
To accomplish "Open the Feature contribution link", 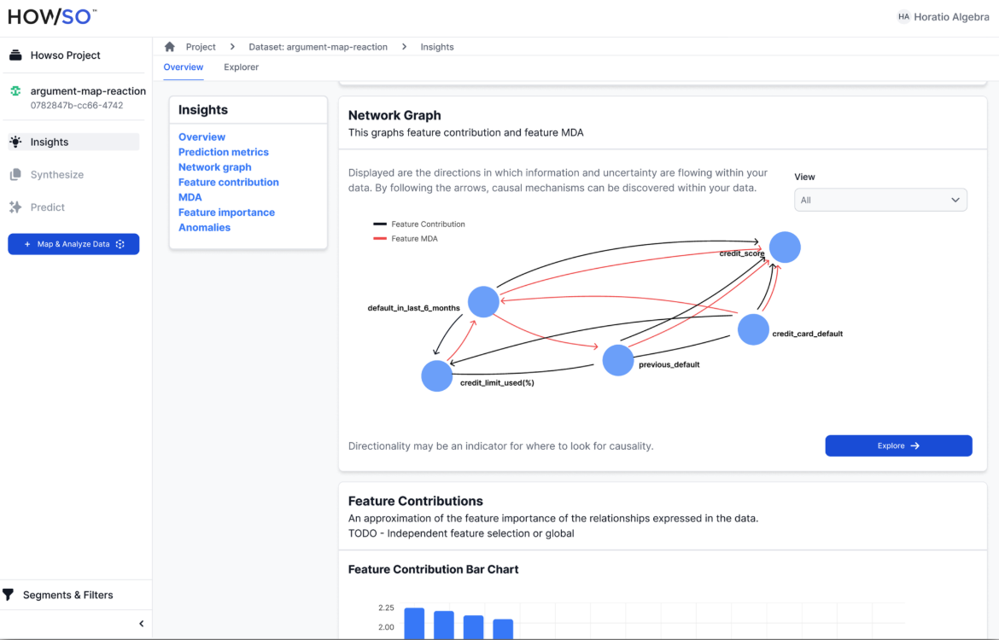I will 228,182.
